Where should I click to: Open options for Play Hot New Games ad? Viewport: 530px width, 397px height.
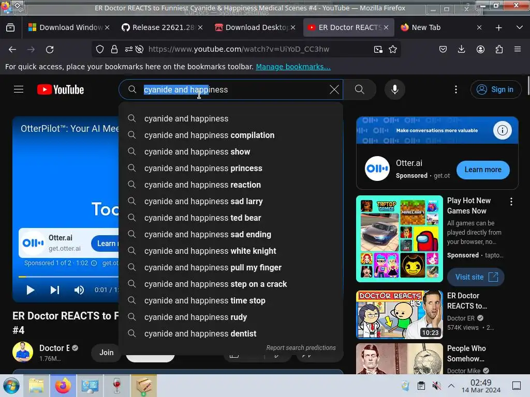511,202
